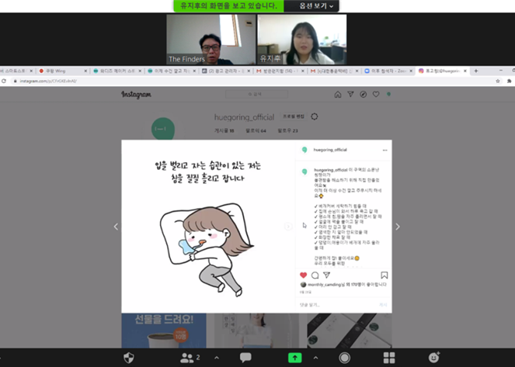Image resolution: width=515 pixels, height=367 pixels.
Task: Advance carousel to next image
Action: coord(288,227)
